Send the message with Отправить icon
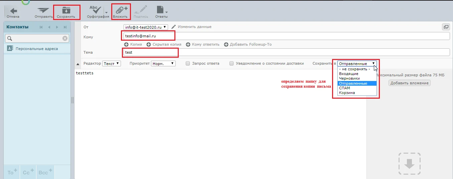 43,11
